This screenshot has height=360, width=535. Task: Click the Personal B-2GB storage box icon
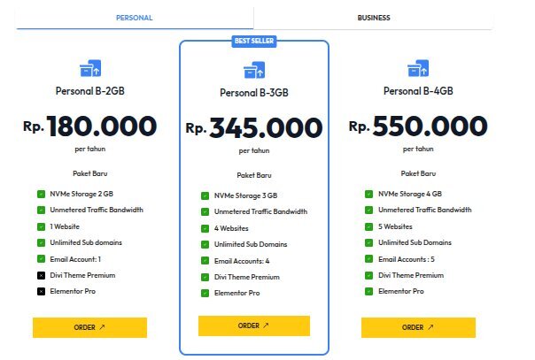click(90, 67)
